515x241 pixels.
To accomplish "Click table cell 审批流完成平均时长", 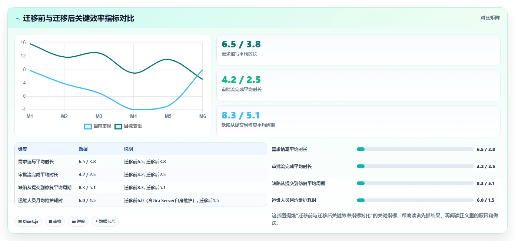I will tap(38, 175).
